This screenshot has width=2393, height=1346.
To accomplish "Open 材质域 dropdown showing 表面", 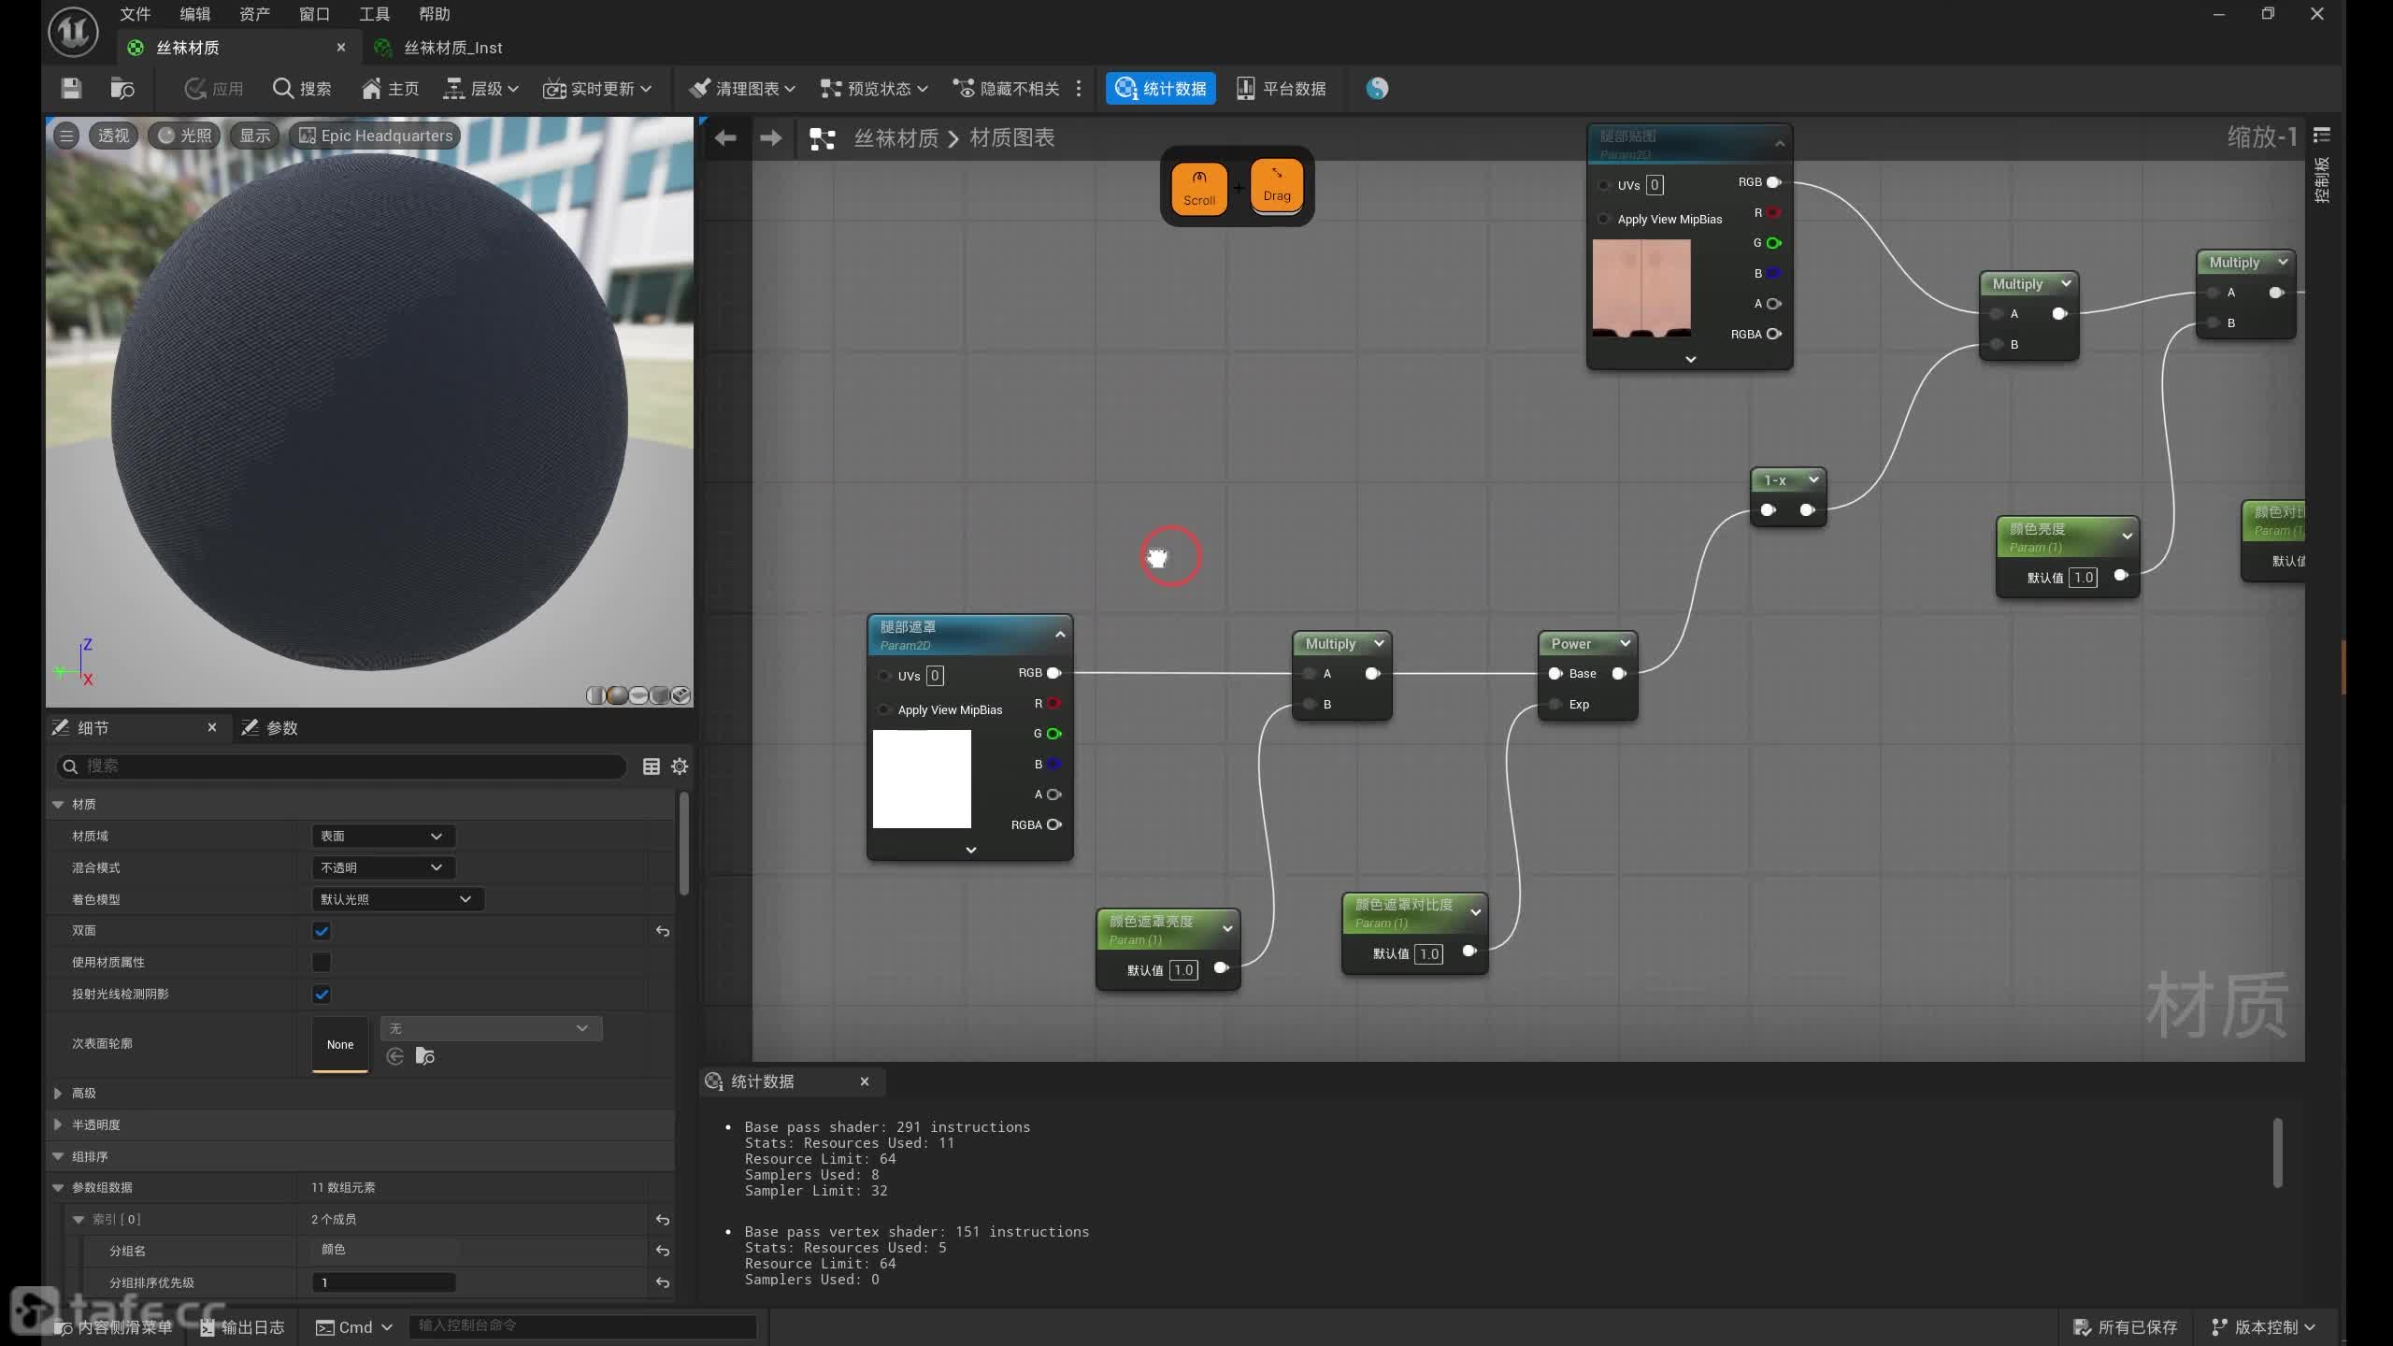I will tap(383, 836).
